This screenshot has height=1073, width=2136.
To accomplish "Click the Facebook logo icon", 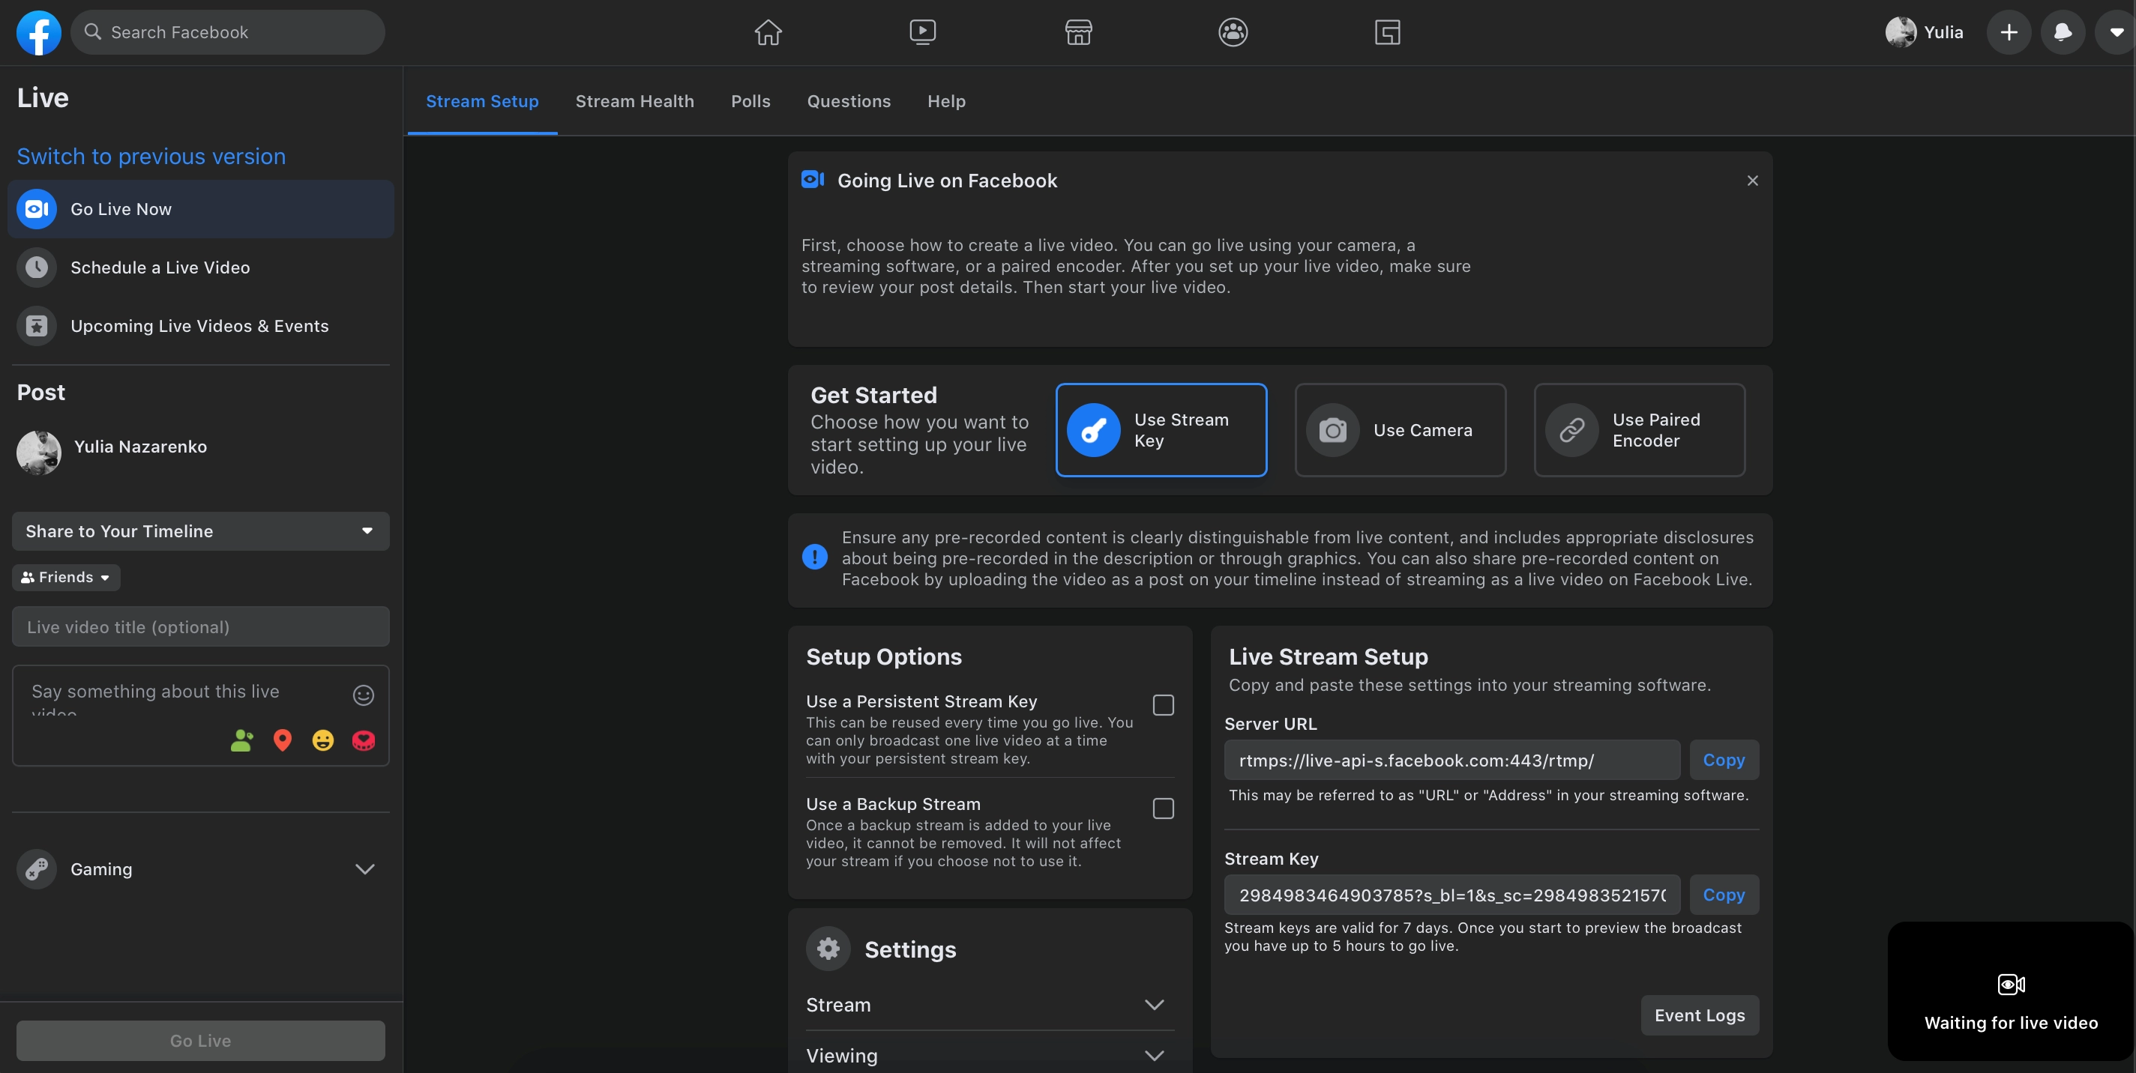I will click(x=39, y=32).
